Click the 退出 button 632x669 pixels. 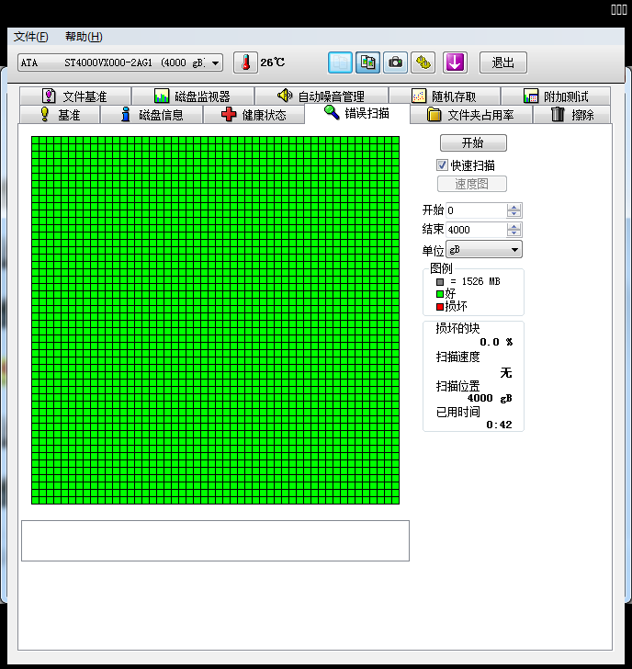coord(503,62)
